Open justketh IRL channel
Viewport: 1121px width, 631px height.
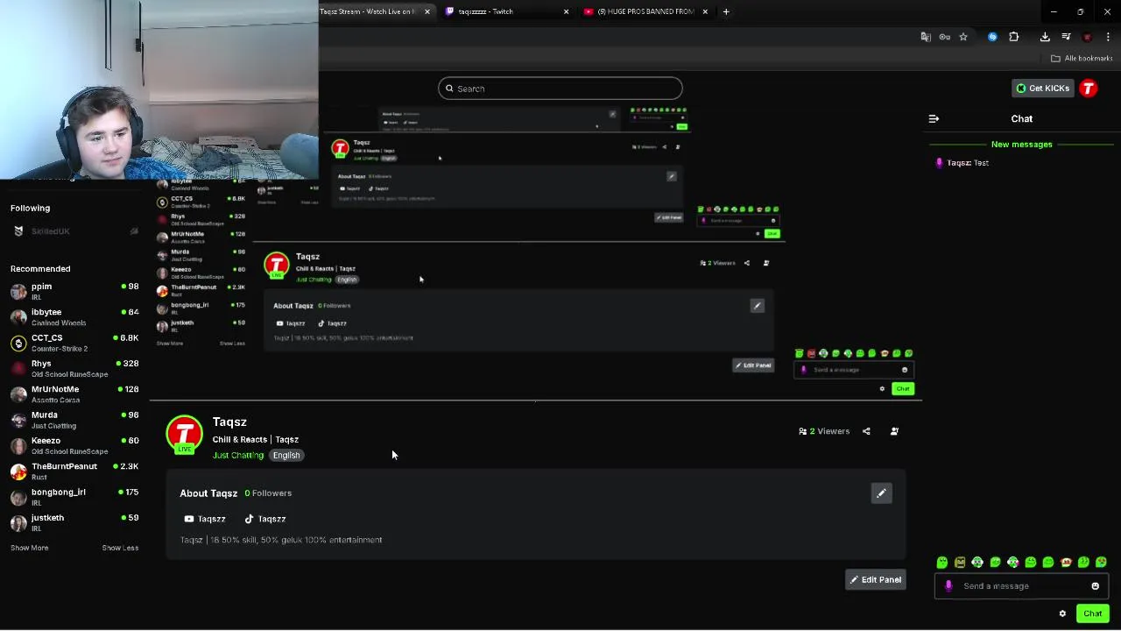click(x=74, y=522)
